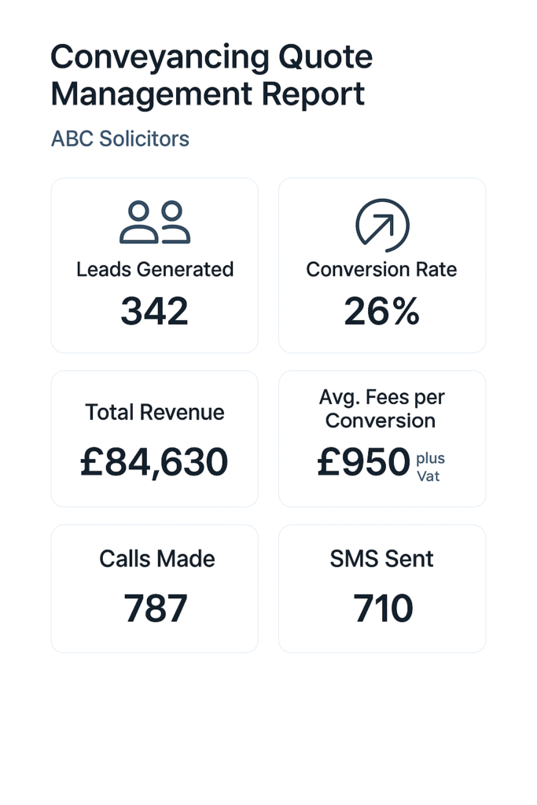Select the Leads Generated label
Screen dimensions: 537x805
pos(155,270)
